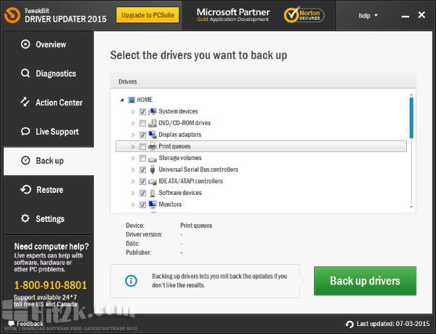Expand the Display adapters node
Image resolution: width=436 pixels, height=334 pixels.
(133, 135)
